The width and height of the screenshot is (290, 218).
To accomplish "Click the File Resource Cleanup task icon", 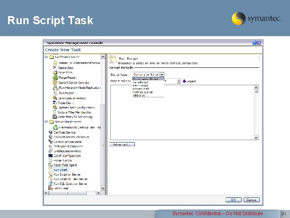I will coord(56,127).
